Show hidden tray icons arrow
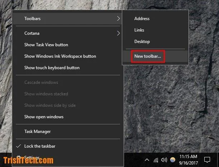Screen dimensions: 219x167 [147, 160]
